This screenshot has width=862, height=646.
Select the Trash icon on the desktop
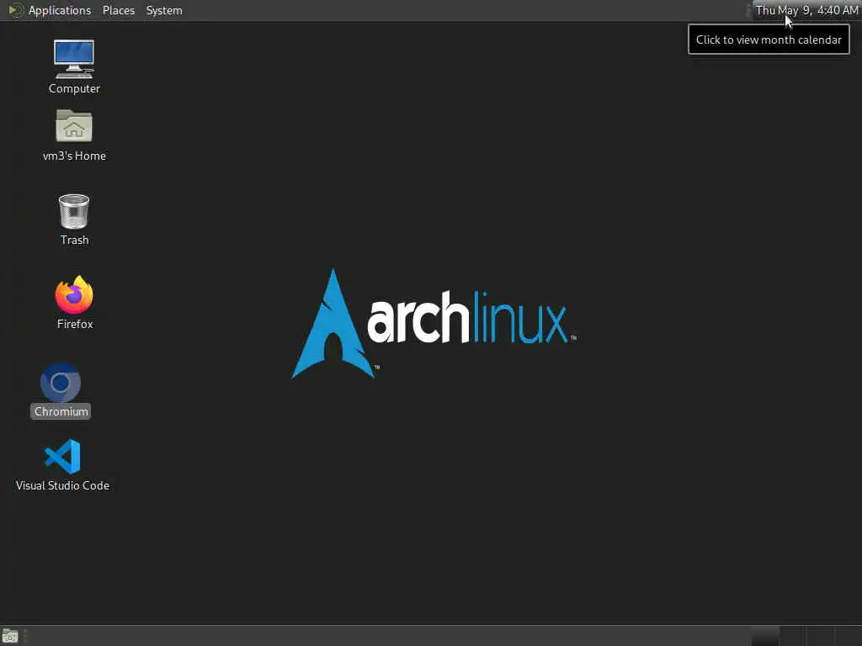(x=74, y=220)
